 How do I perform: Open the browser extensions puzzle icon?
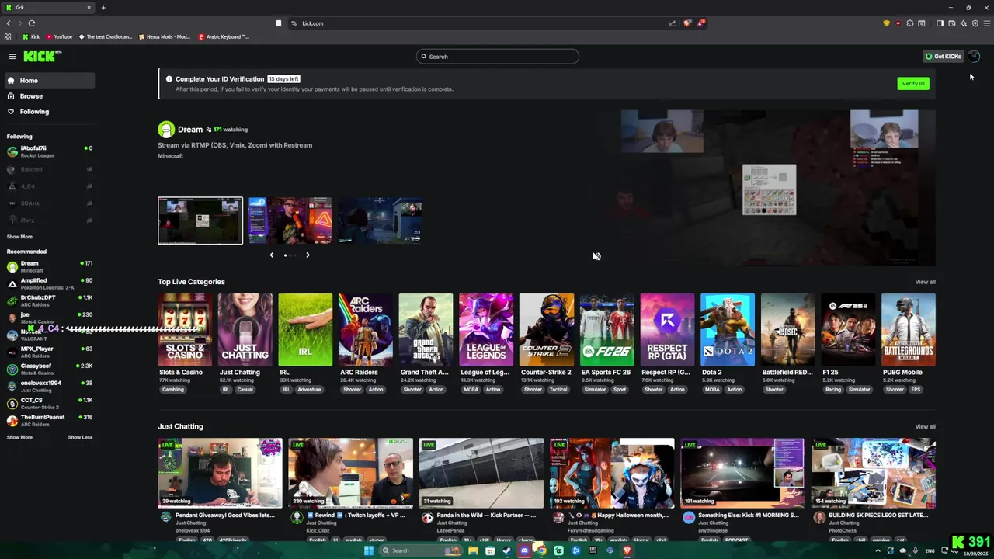pyautogui.click(x=910, y=23)
